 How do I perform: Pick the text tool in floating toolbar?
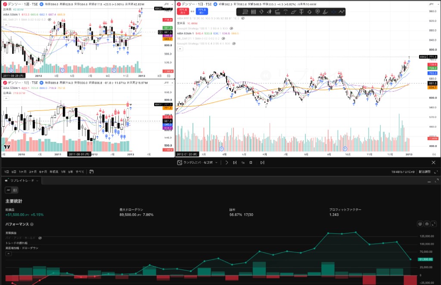pyautogui.click(x=286, y=12)
